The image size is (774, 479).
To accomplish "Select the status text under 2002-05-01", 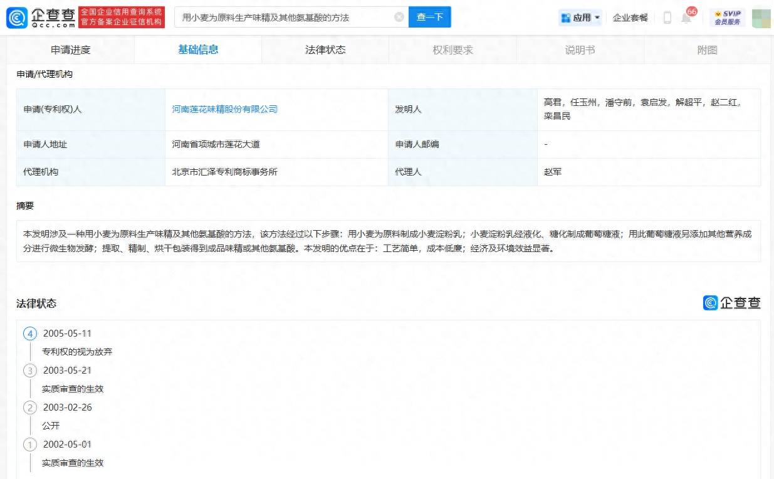I will (x=73, y=463).
